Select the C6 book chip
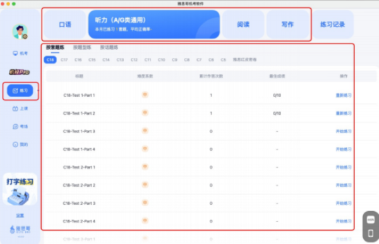The image size is (379, 244). coord(211,60)
